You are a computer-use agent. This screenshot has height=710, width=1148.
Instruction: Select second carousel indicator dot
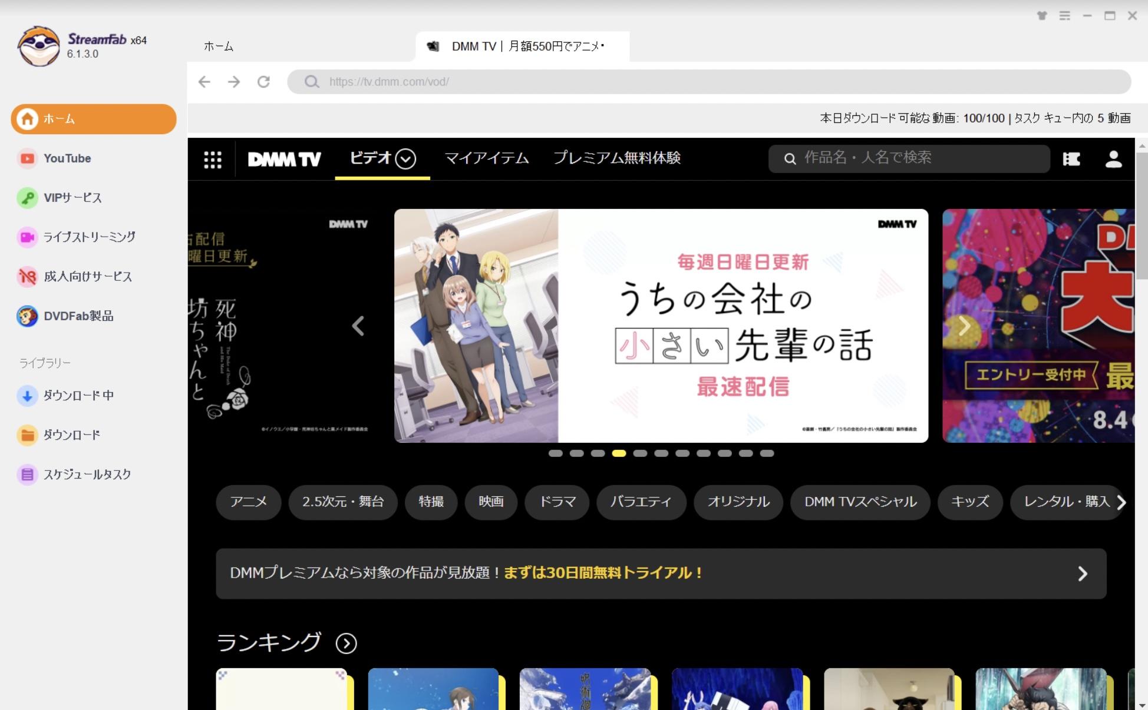pyautogui.click(x=576, y=453)
